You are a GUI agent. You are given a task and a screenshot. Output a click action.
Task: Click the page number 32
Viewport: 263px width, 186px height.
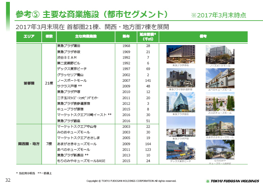[x=8, y=180]
